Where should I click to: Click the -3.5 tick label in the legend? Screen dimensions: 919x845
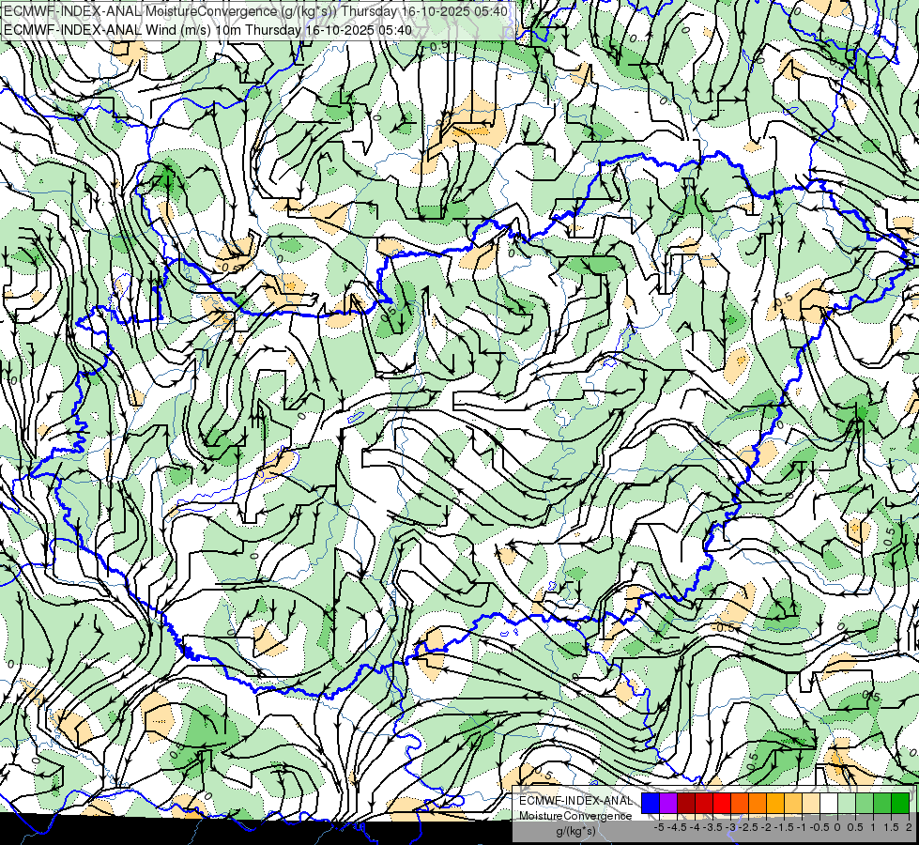tap(712, 827)
